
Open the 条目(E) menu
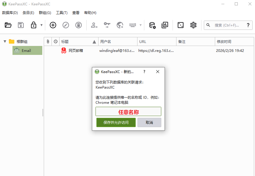(x=28, y=13)
